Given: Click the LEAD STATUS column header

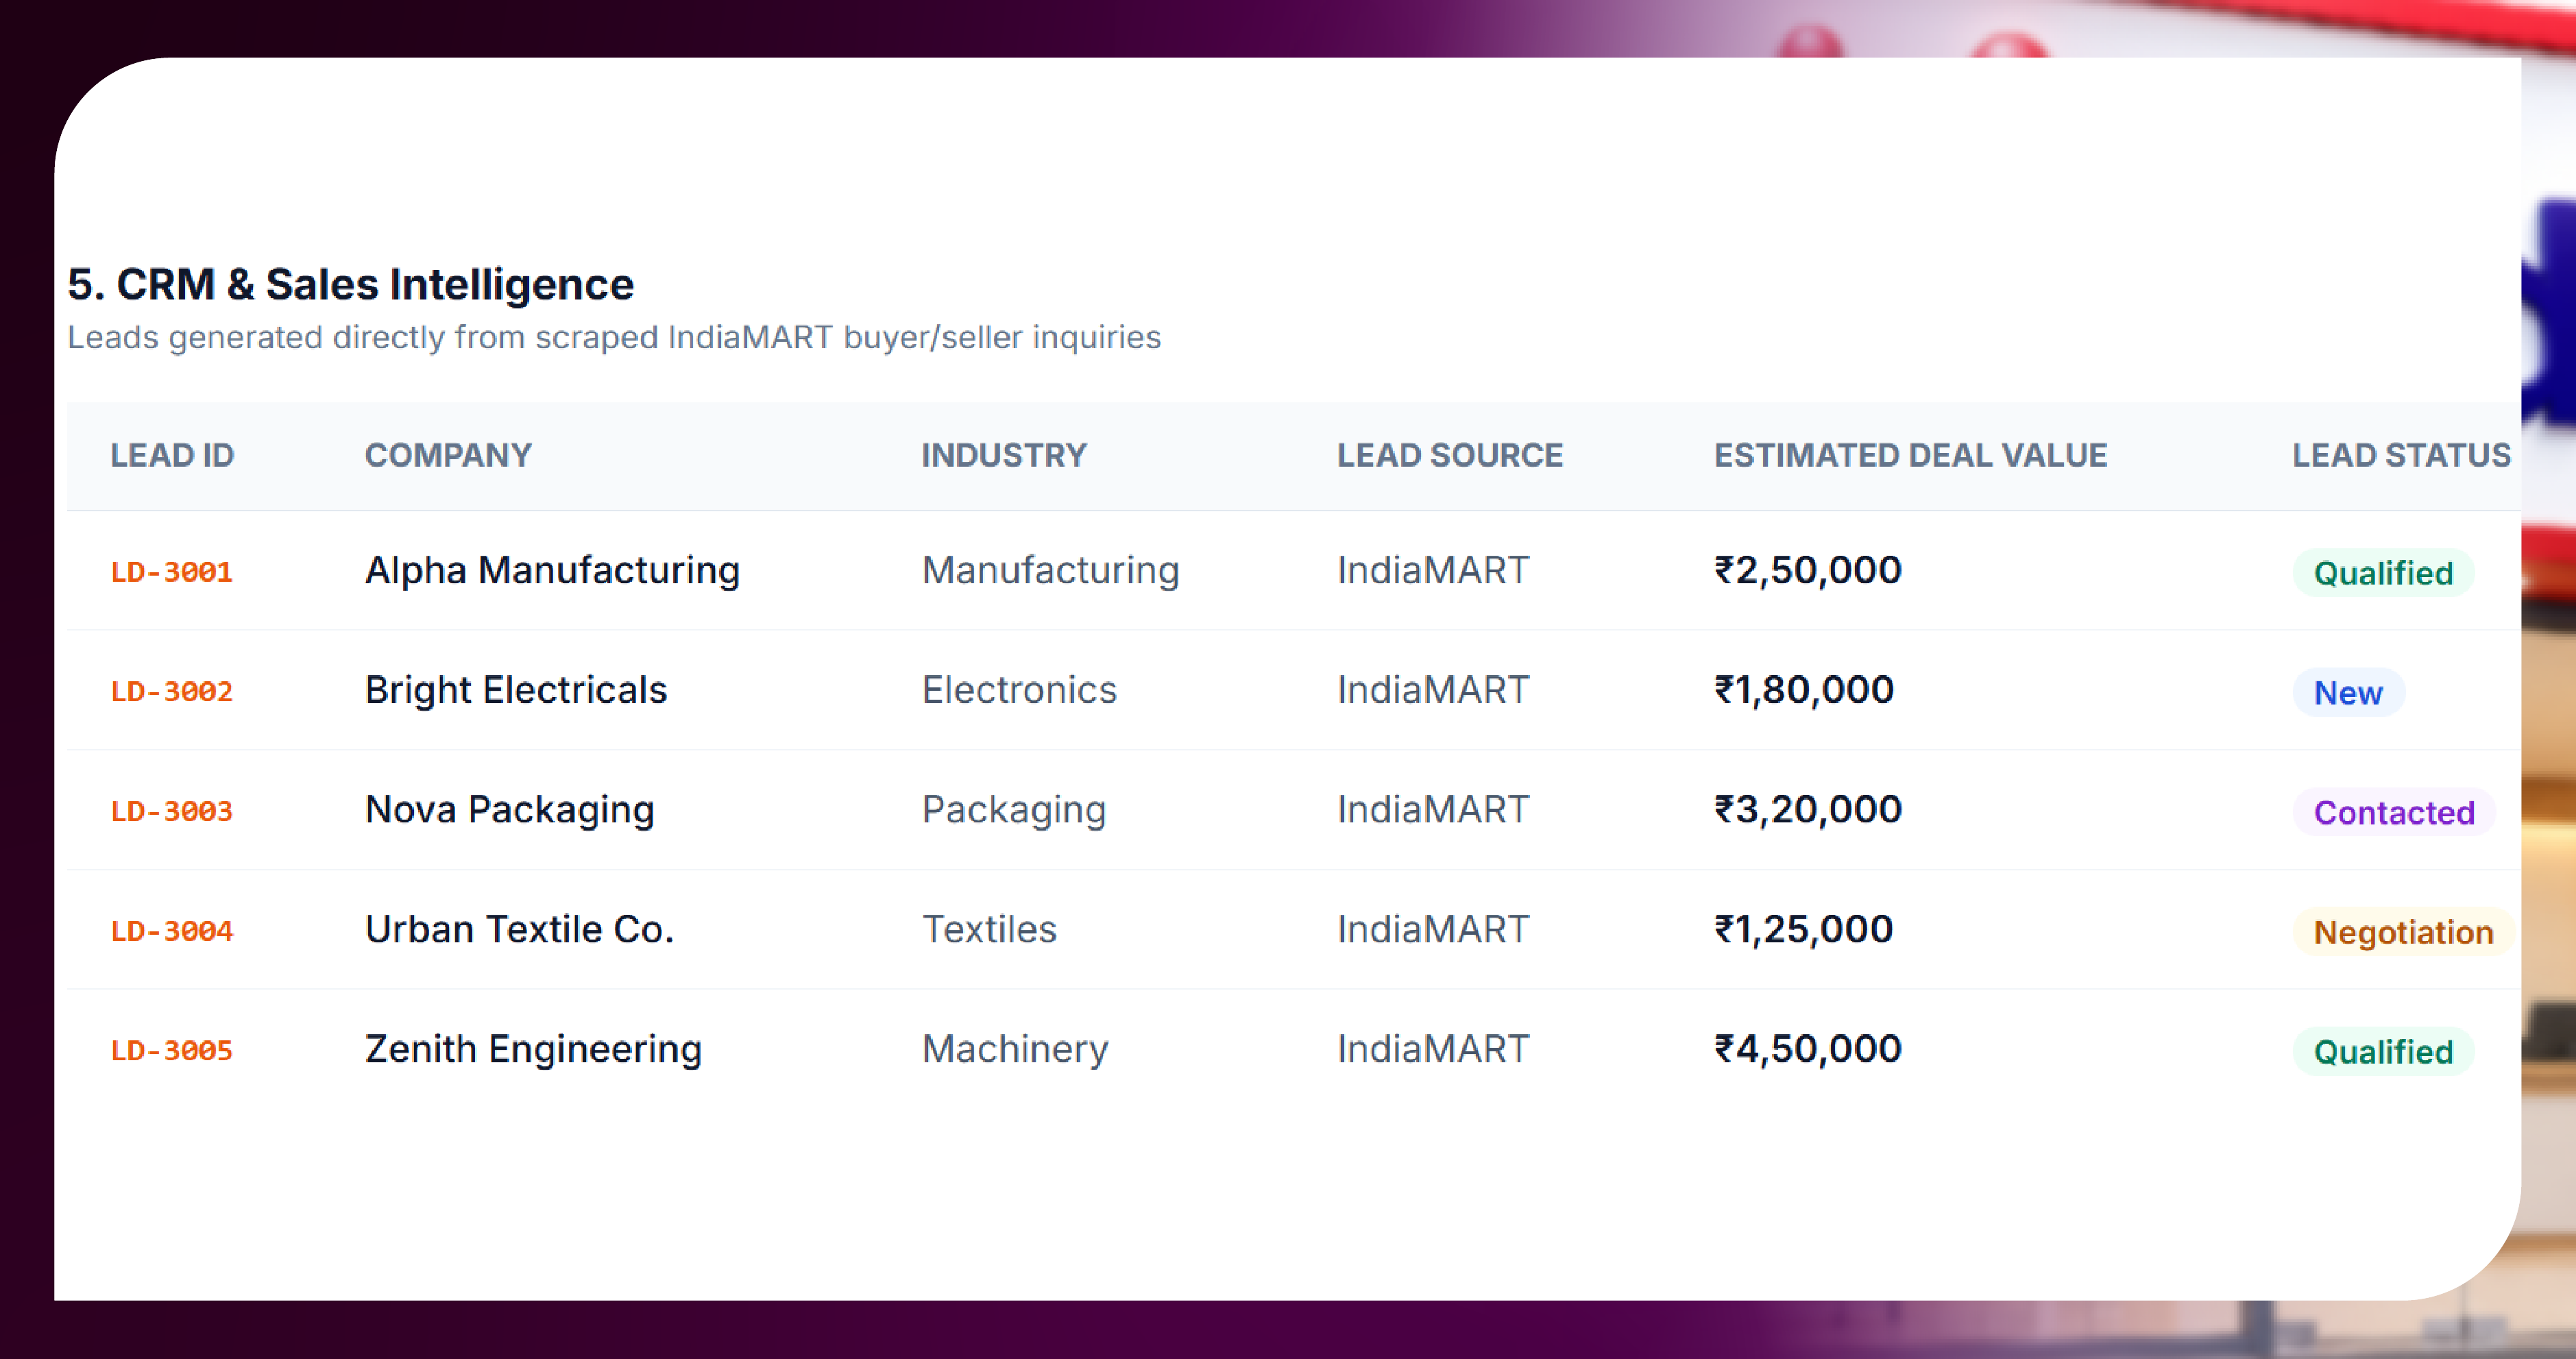Looking at the screenshot, I should pos(2402,456).
